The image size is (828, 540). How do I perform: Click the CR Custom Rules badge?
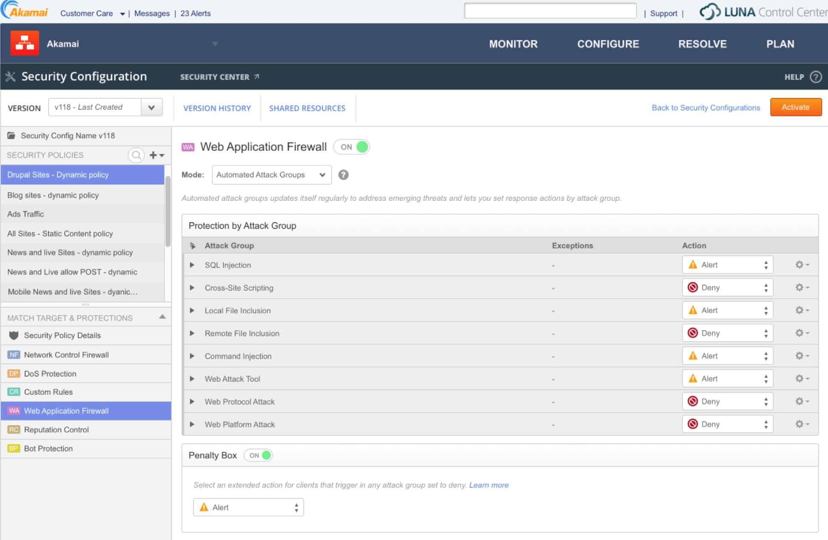(14, 392)
